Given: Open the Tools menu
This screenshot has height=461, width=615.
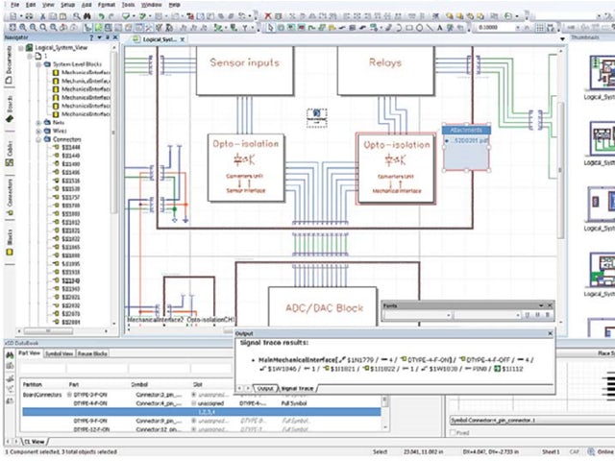Looking at the screenshot, I should 128,5.
